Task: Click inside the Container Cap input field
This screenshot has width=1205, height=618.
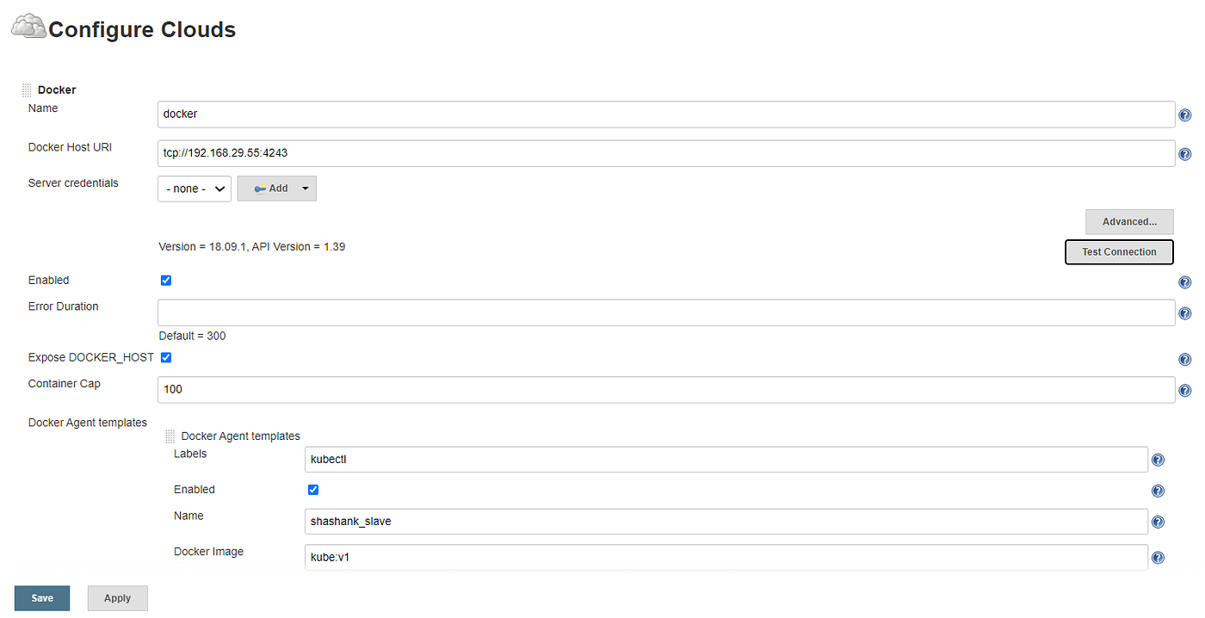Action: pyautogui.click(x=602, y=389)
